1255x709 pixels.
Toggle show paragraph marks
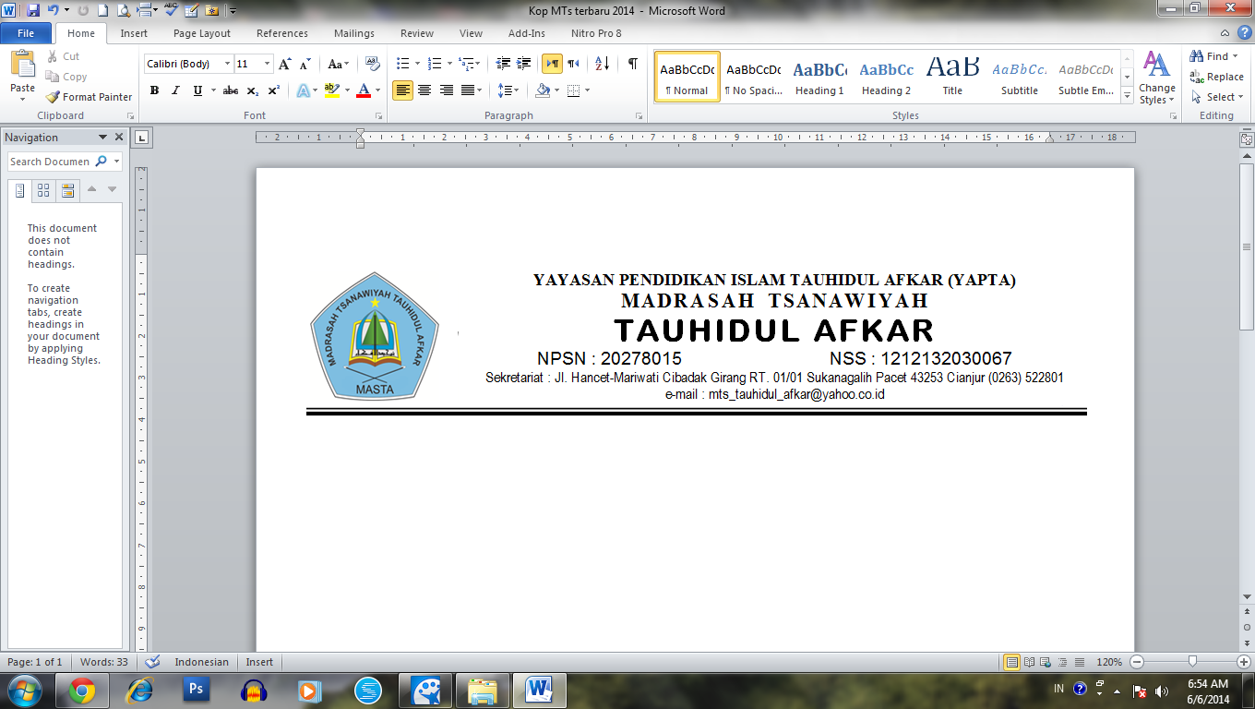click(633, 64)
